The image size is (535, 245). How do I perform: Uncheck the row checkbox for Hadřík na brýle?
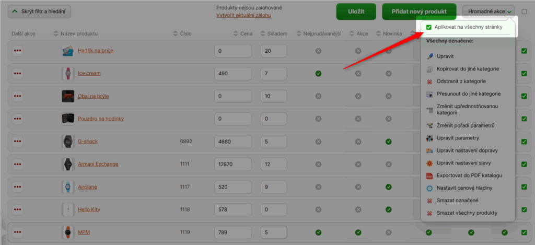tap(524, 51)
